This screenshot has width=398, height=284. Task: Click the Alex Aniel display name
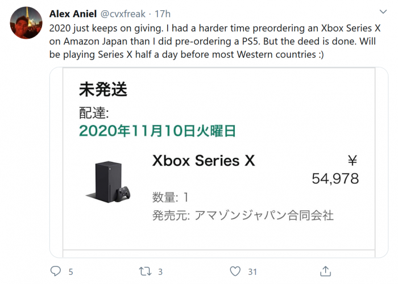click(73, 14)
